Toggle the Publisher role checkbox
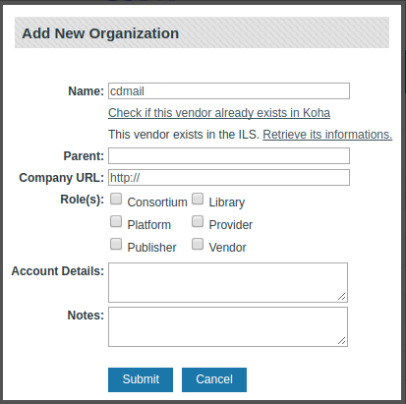This screenshot has height=404, width=406. point(116,244)
